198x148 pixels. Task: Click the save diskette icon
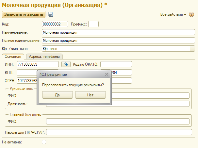coord(51,14)
